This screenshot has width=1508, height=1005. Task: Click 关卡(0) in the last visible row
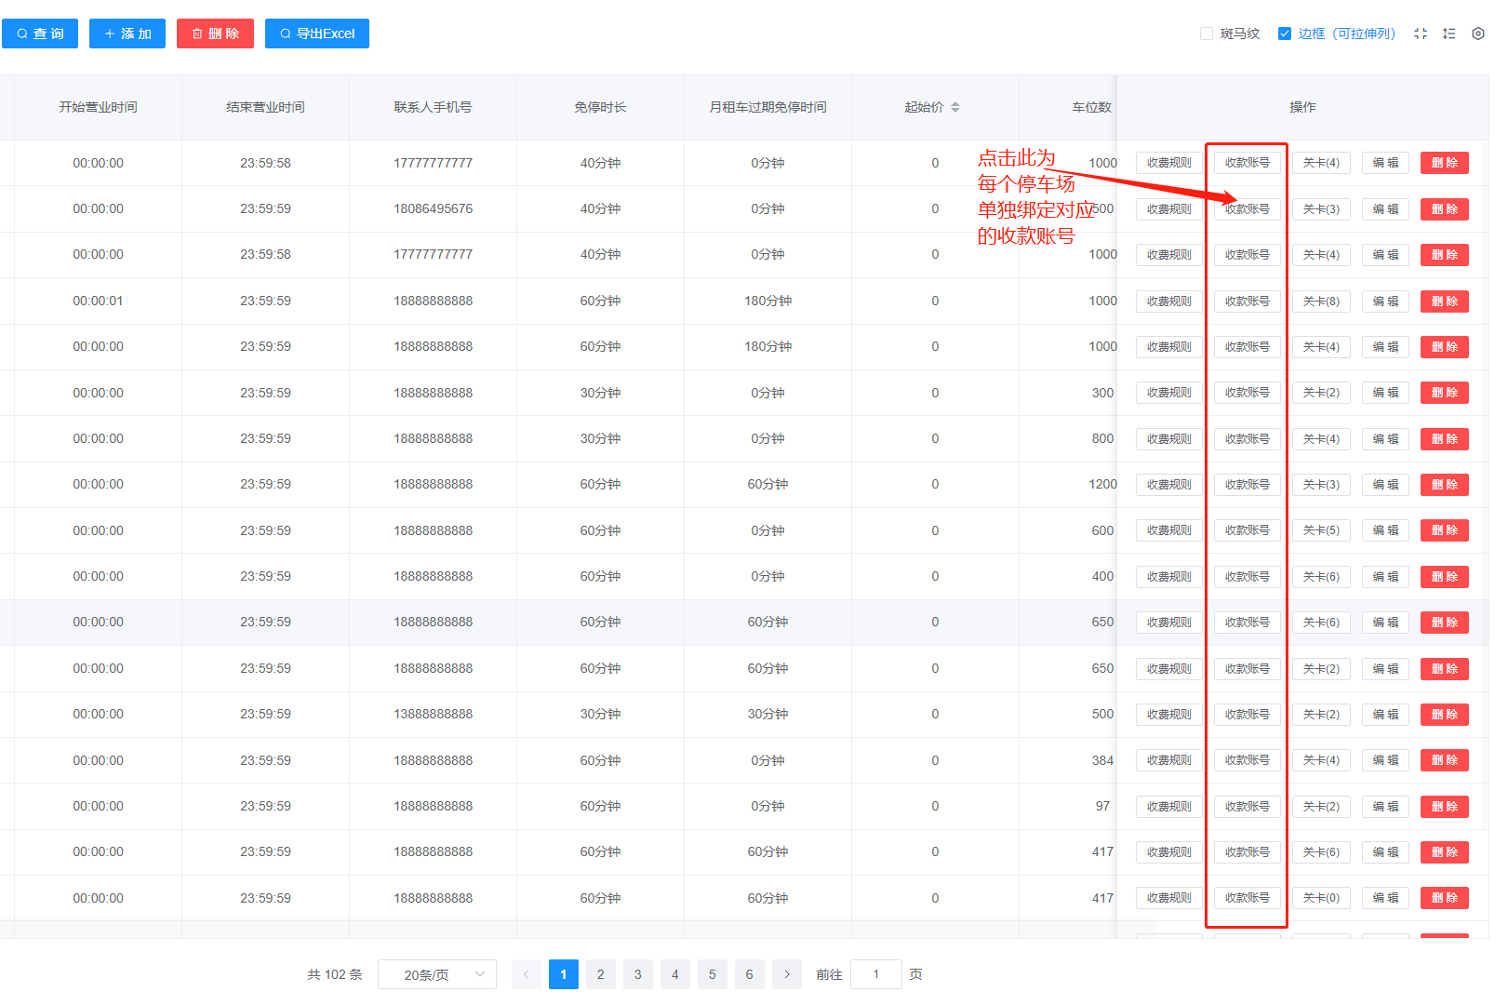1321,898
